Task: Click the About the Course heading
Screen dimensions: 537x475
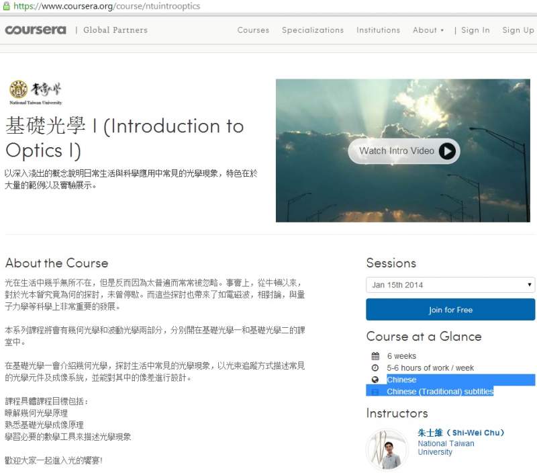Action: (57, 263)
